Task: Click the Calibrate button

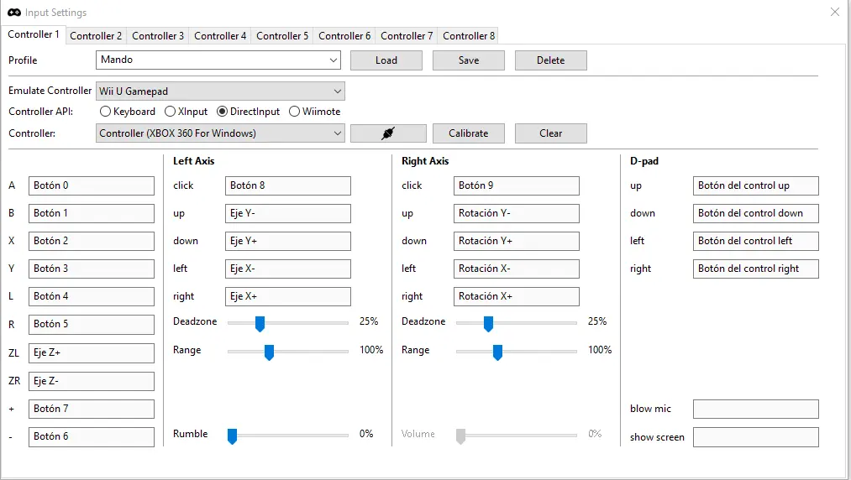Action: (x=469, y=133)
